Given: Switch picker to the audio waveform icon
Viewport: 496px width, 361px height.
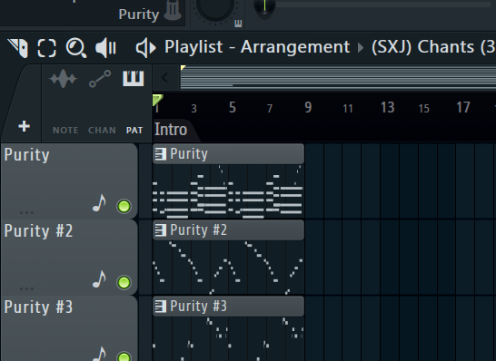Looking at the screenshot, I should (64, 78).
